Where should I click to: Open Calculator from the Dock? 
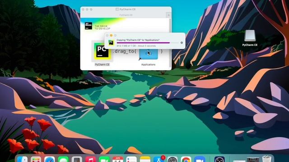(x=77, y=159)
